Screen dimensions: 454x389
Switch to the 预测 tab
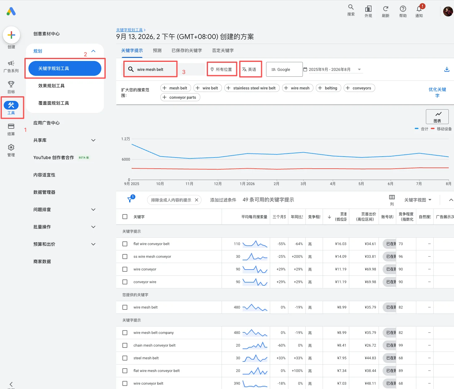point(157,50)
